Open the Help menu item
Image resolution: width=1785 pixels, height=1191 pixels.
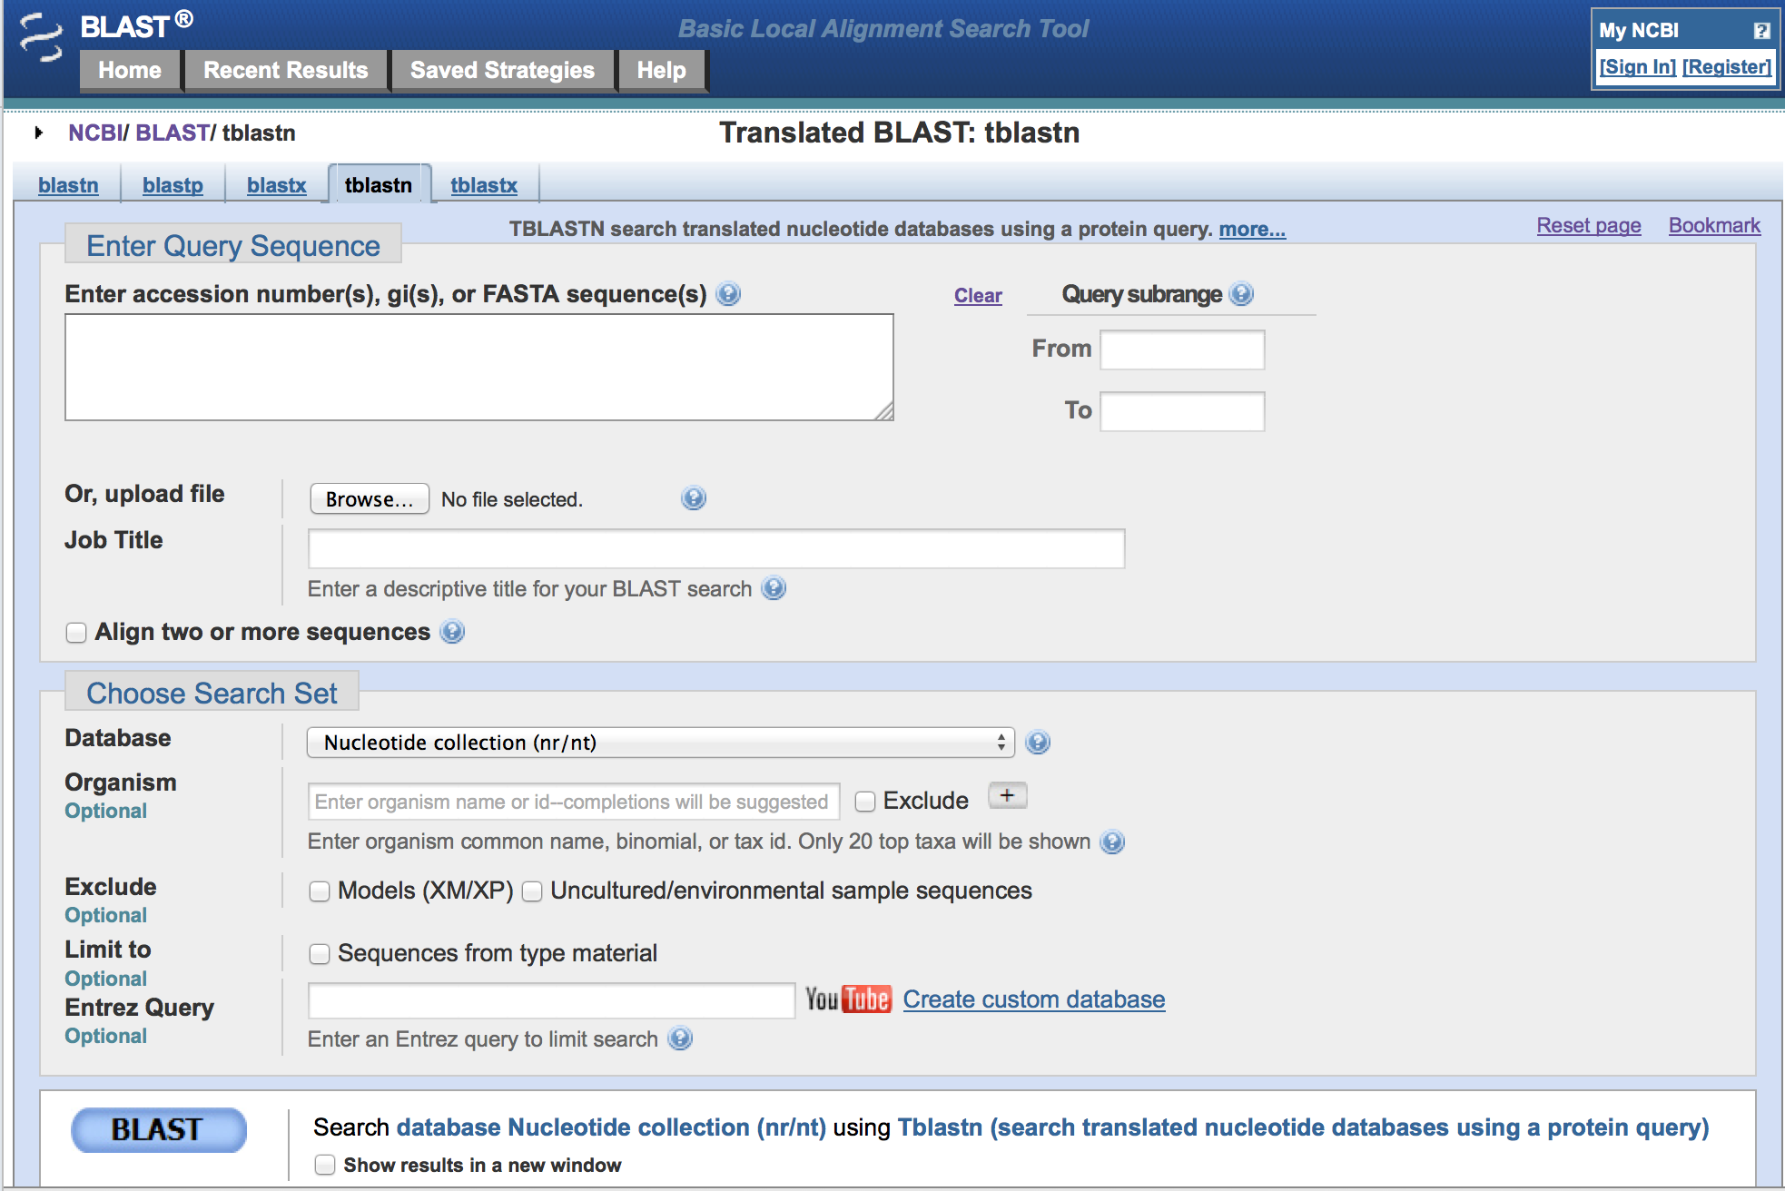(662, 71)
